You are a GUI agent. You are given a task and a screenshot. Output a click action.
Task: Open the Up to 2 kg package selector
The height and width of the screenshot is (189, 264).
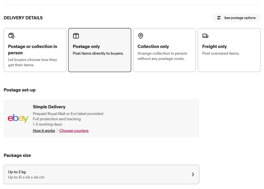[x=101, y=174]
